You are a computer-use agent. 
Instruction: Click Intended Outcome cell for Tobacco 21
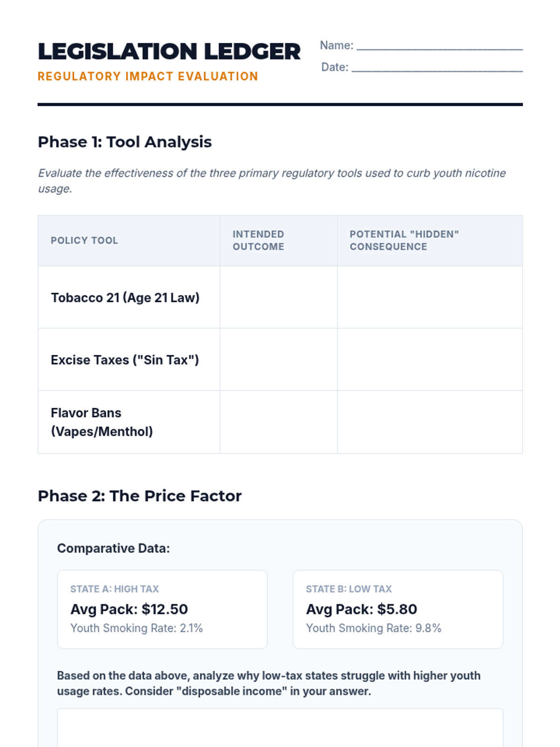click(279, 297)
